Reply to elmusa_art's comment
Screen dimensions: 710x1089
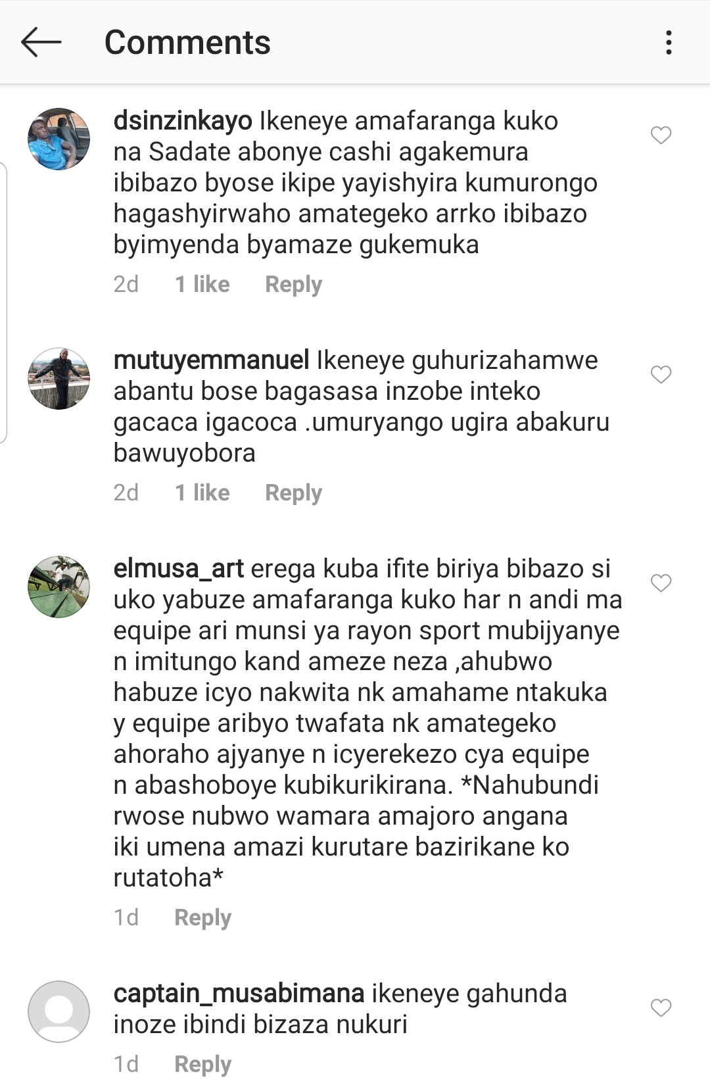pos(202,918)
